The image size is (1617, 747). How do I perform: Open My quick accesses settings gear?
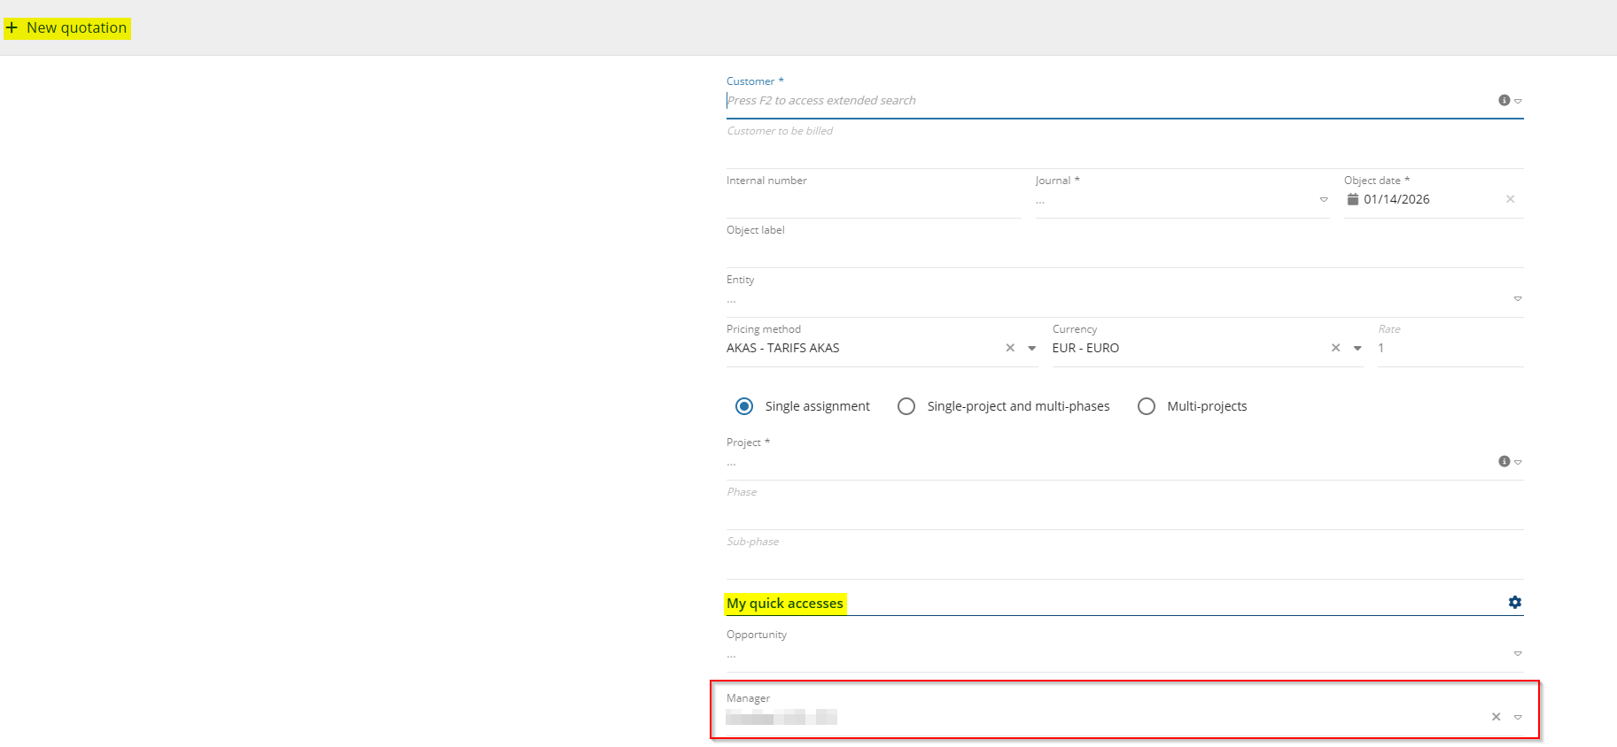tap(1514, 603)
